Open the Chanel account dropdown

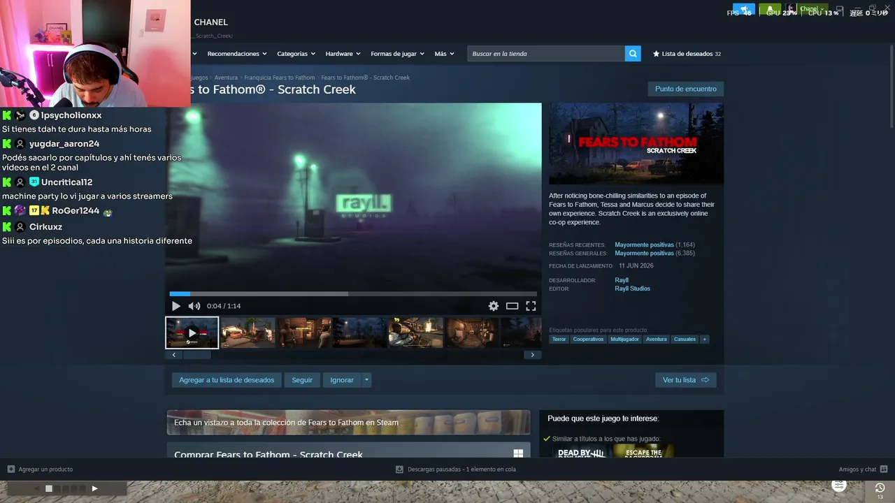806,10
